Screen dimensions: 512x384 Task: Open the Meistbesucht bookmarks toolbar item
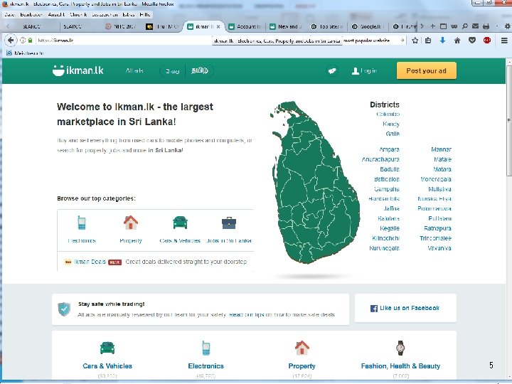(x=25, y=53)
